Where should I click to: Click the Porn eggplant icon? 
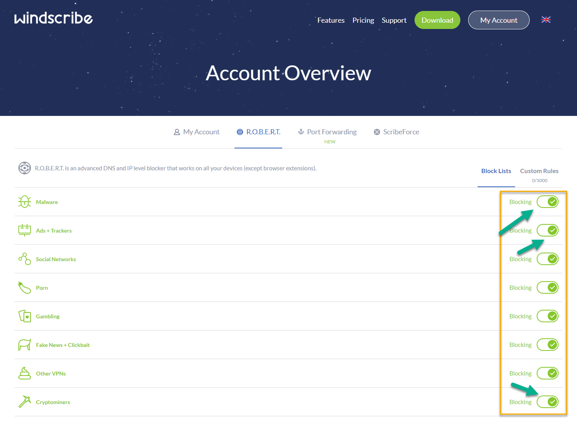point(25,287)
